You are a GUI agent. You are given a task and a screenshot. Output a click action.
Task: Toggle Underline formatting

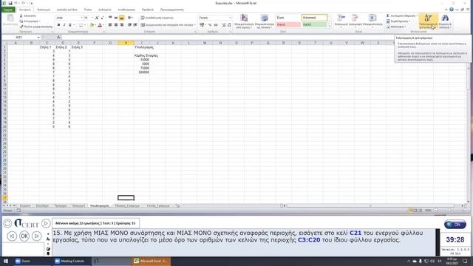pos(70,24)
